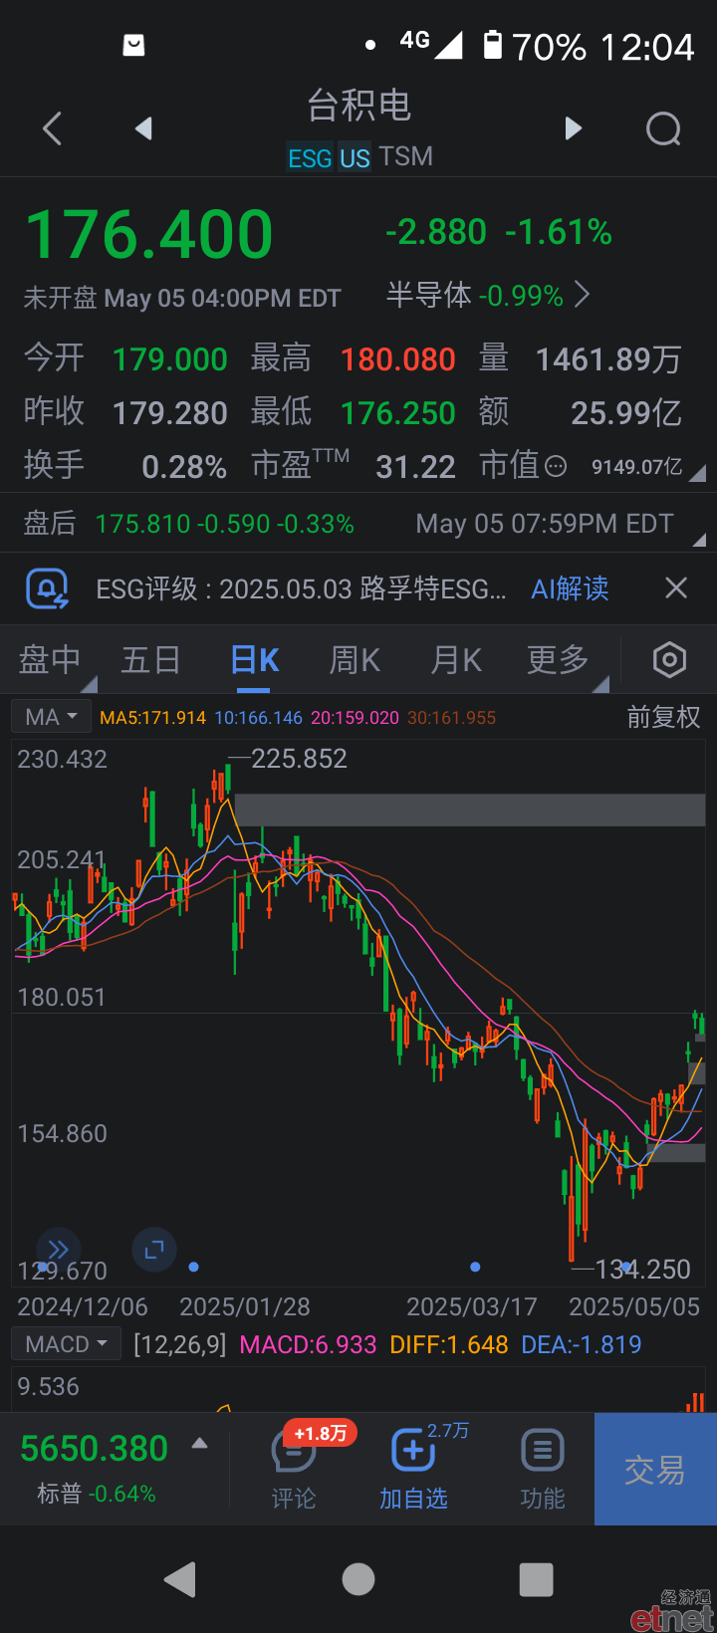
Task: Tap the 市盈 TTM 31.22 value
Action: point(415,467)
